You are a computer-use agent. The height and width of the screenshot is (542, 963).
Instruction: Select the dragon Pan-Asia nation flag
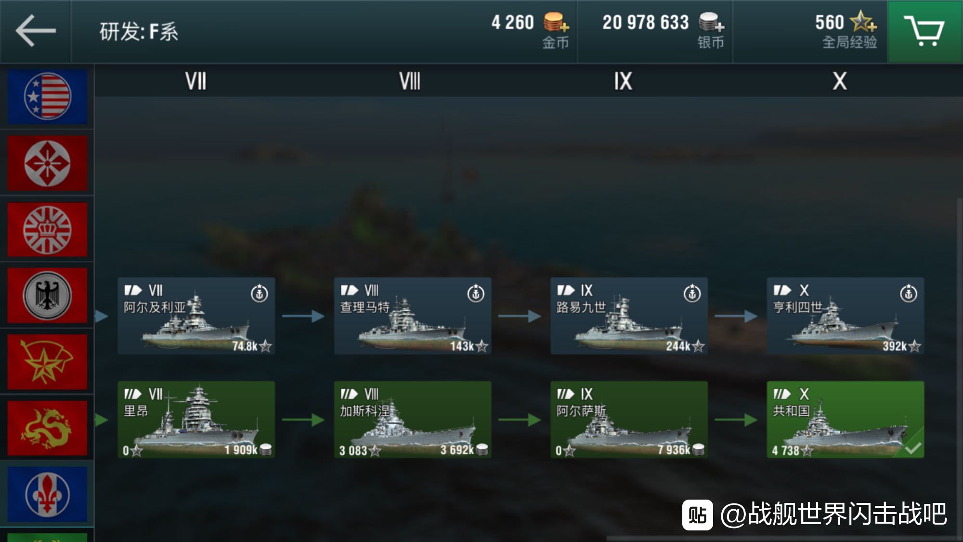coord(47,428)
